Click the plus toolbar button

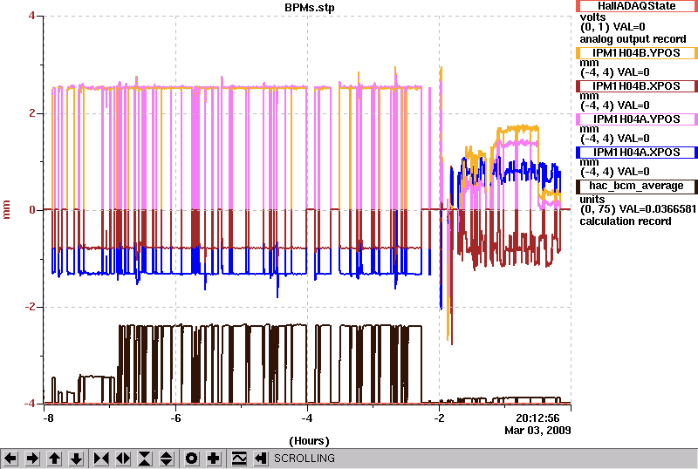pyautogui.click(x=214, y=459)
